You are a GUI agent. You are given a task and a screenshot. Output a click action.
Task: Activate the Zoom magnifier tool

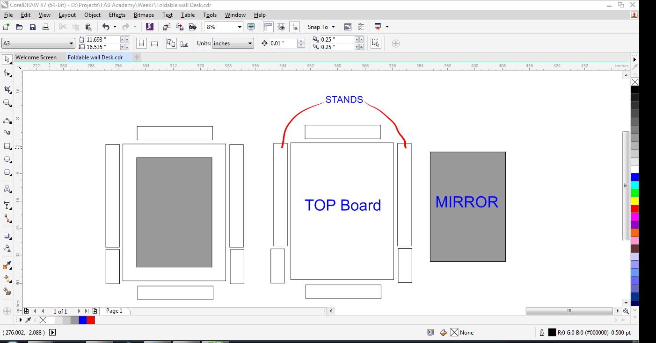(7, 103)
